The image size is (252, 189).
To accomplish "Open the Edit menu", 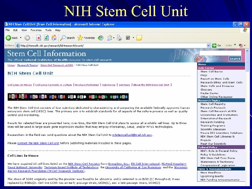I will pyautogui.click(x=15, y=30).
